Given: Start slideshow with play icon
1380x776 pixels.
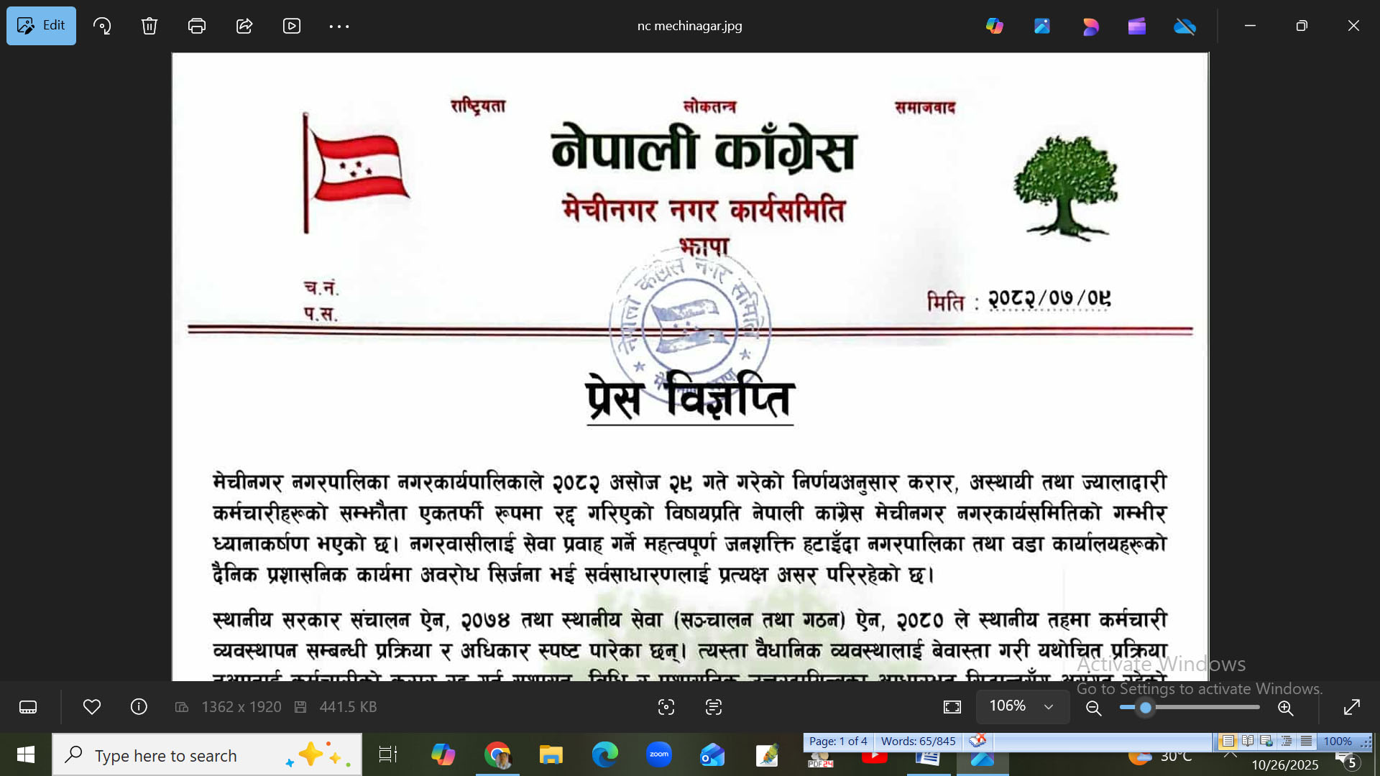Looking at the screenshot, I should point(292,26).
